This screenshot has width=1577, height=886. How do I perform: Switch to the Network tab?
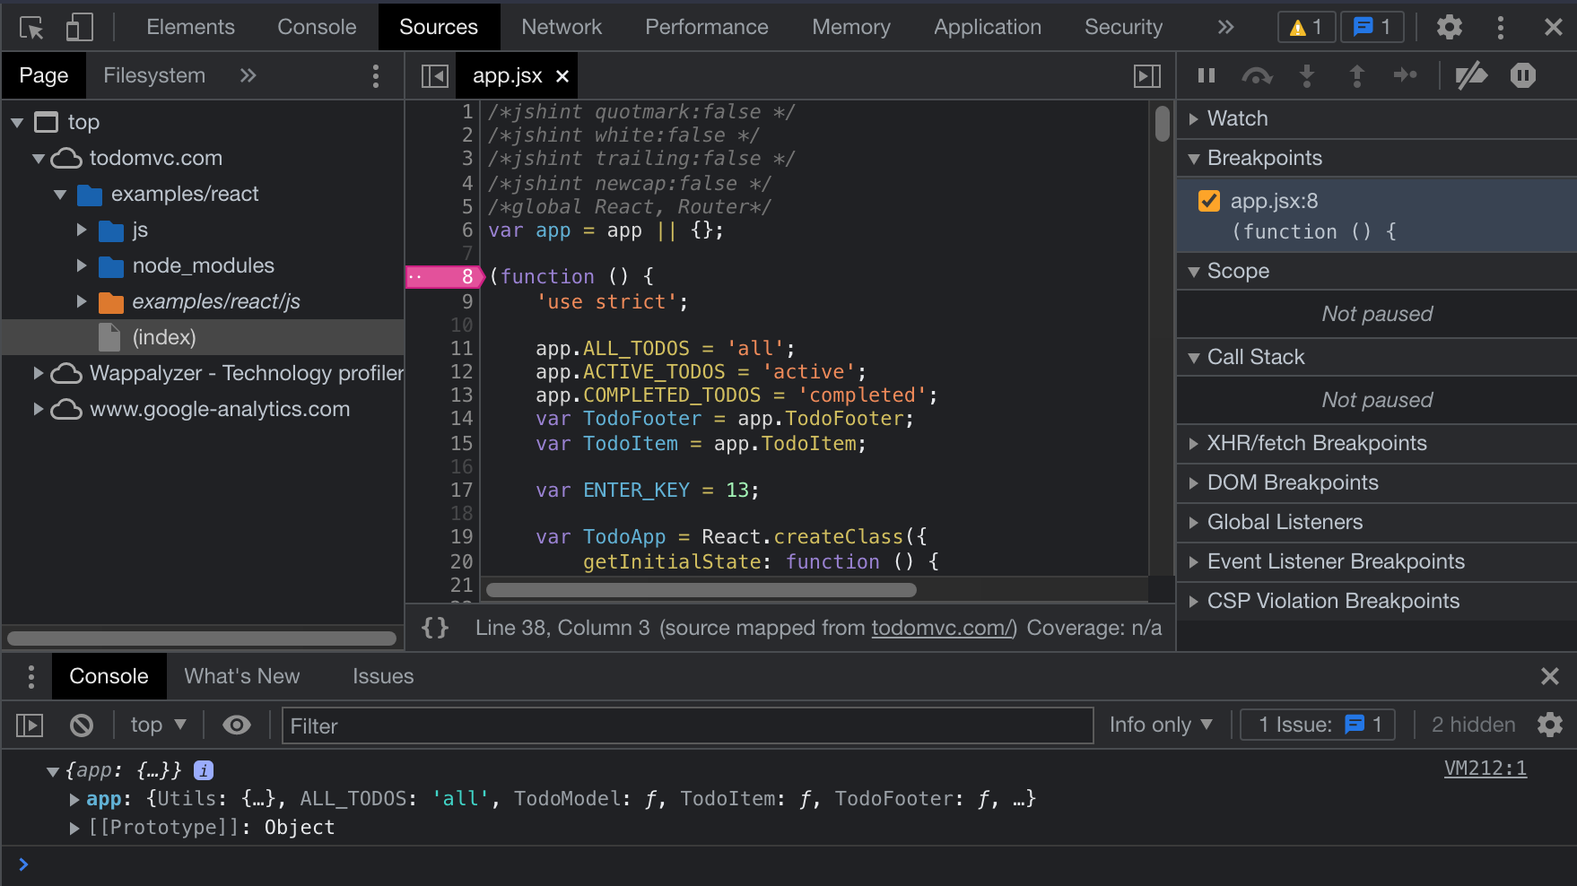tap(562, 27)
